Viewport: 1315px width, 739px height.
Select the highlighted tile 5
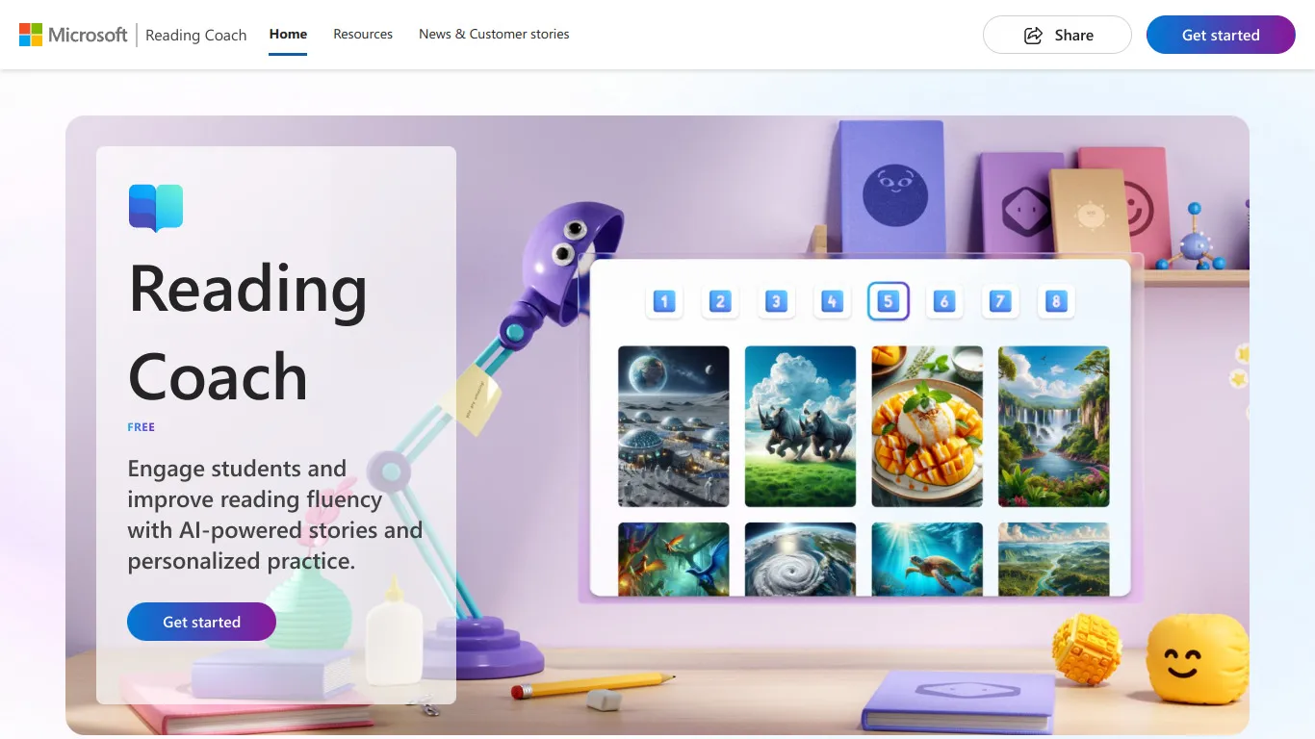[x=888, y=301]
